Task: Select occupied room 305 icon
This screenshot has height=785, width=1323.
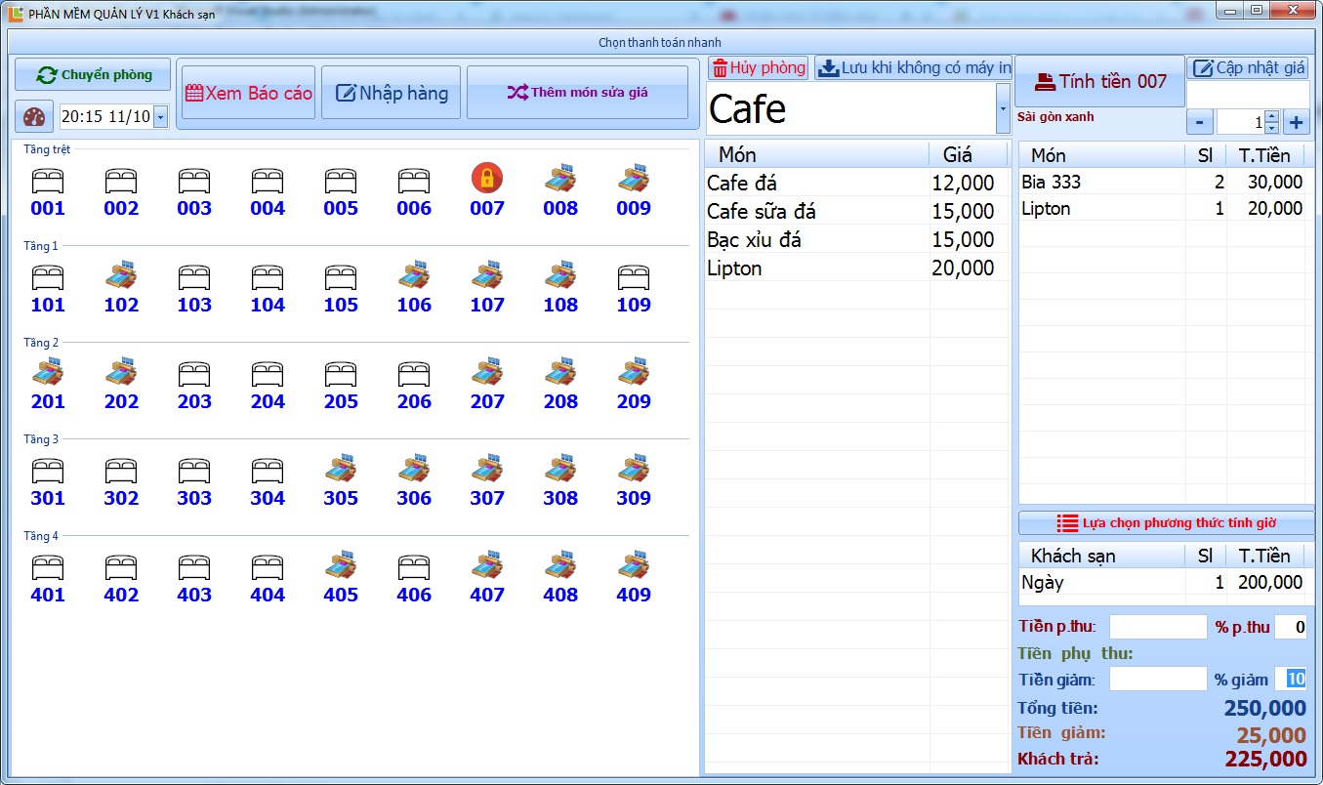Action: 341,468
